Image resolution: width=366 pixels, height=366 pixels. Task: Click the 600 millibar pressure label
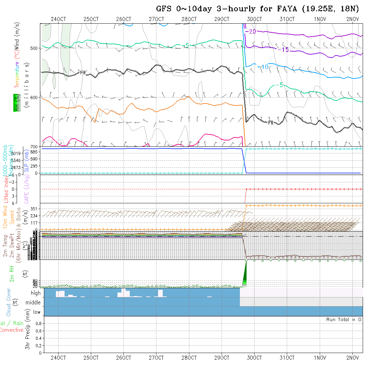(34, 97)
